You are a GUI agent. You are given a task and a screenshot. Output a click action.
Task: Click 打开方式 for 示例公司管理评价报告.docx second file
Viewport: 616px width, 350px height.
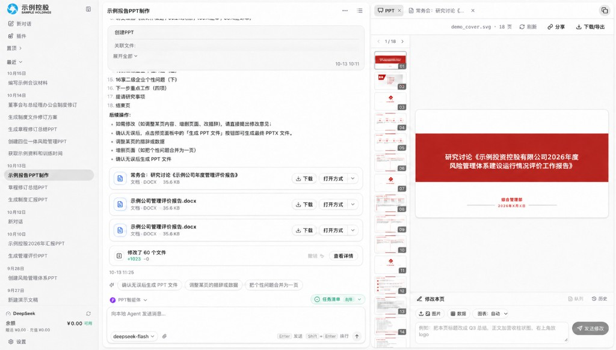pyautogui.click(x=333, y=205)
